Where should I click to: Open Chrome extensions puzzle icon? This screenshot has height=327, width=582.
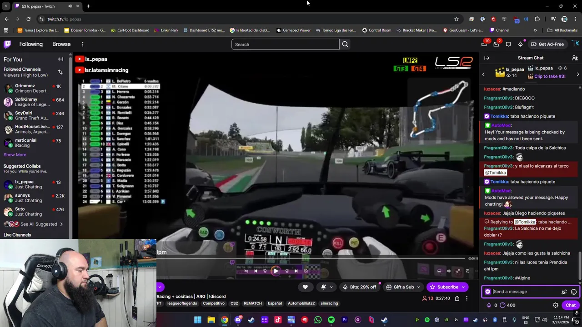537,19
